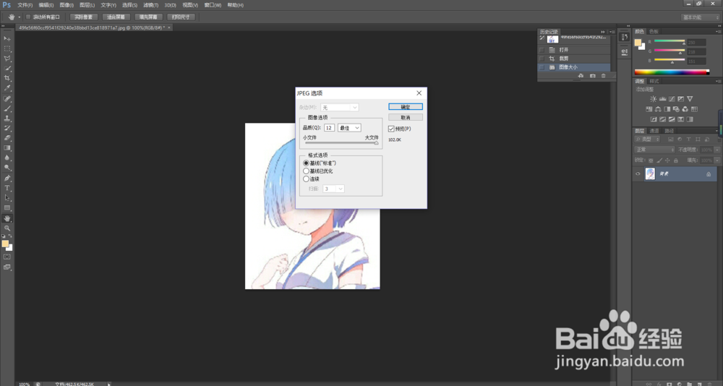The height and width of the screenshot is (386, 723).
Task: Open the layer filter 类型 dropdown
Action: 647,139
